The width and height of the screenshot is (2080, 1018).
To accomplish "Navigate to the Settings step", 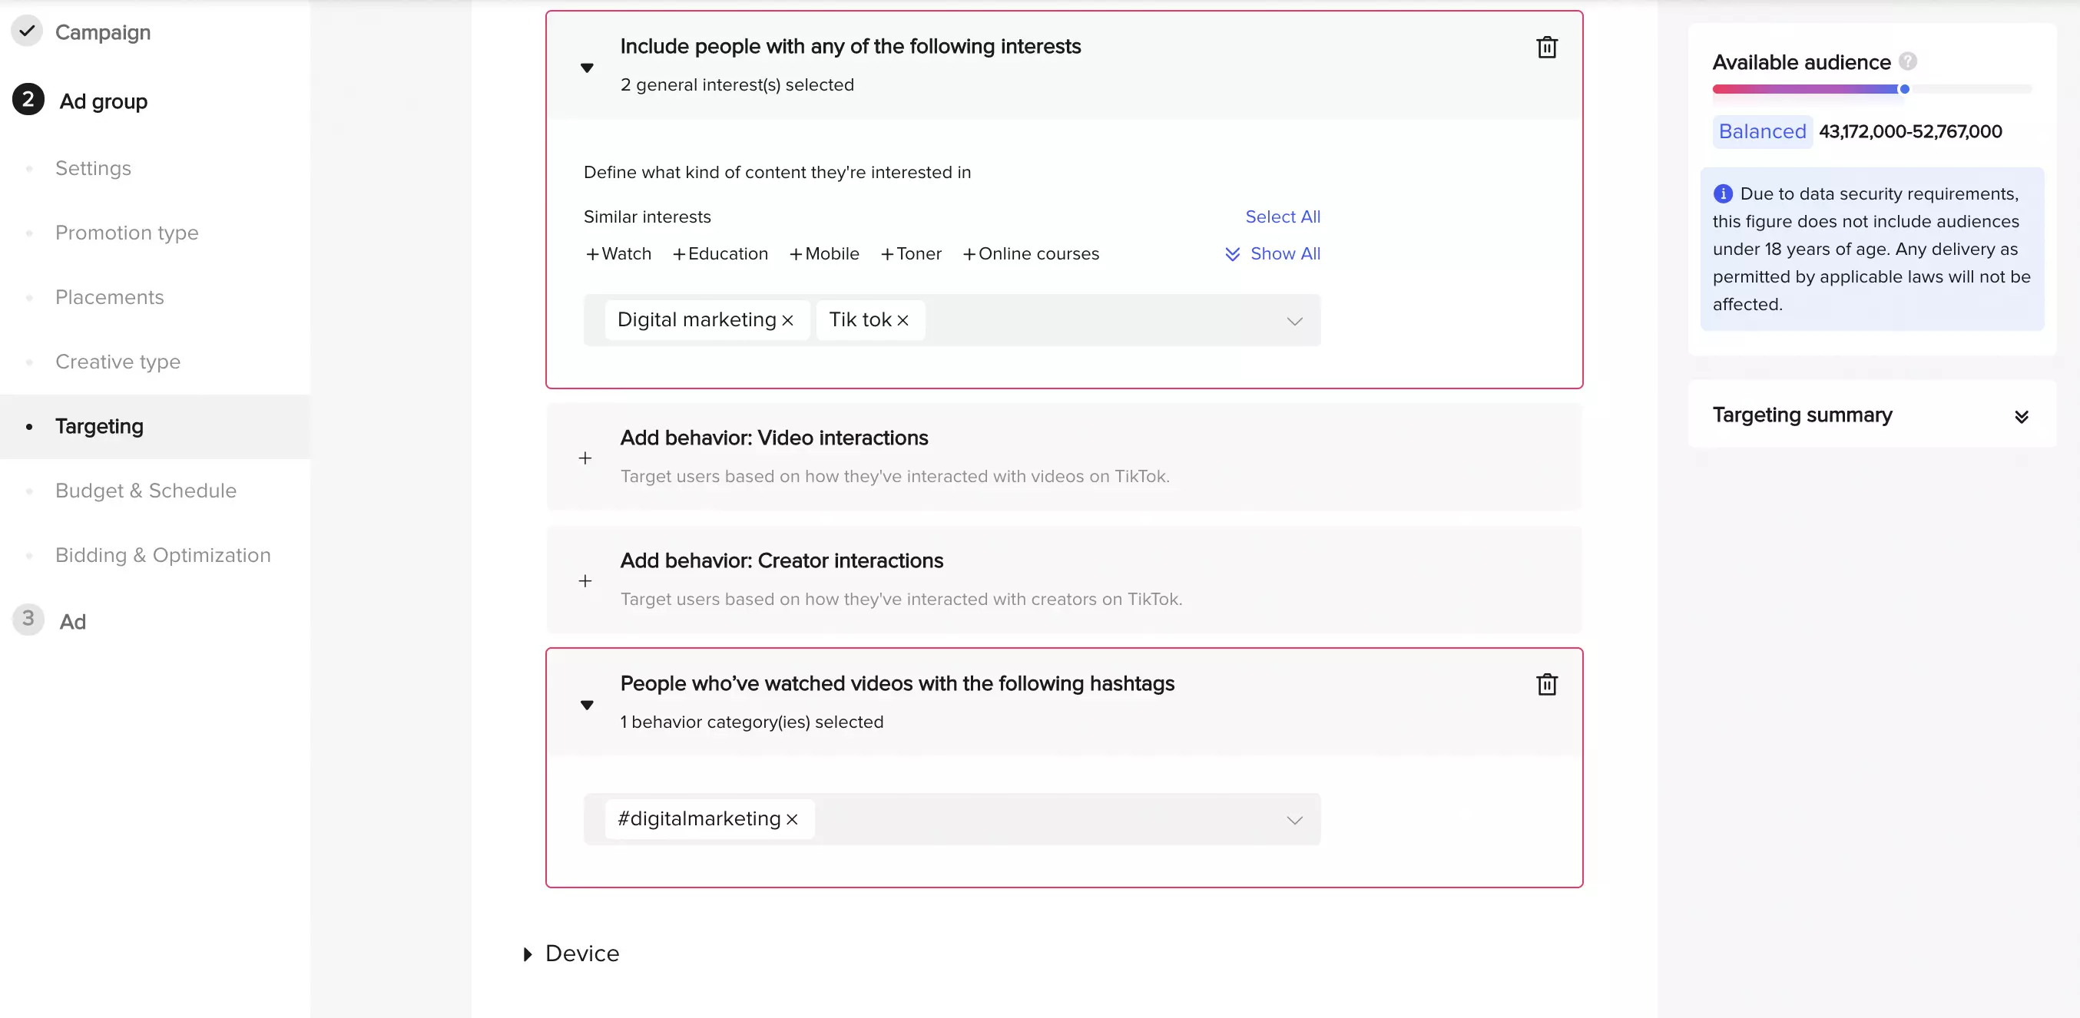I will (x=93, y=168).
